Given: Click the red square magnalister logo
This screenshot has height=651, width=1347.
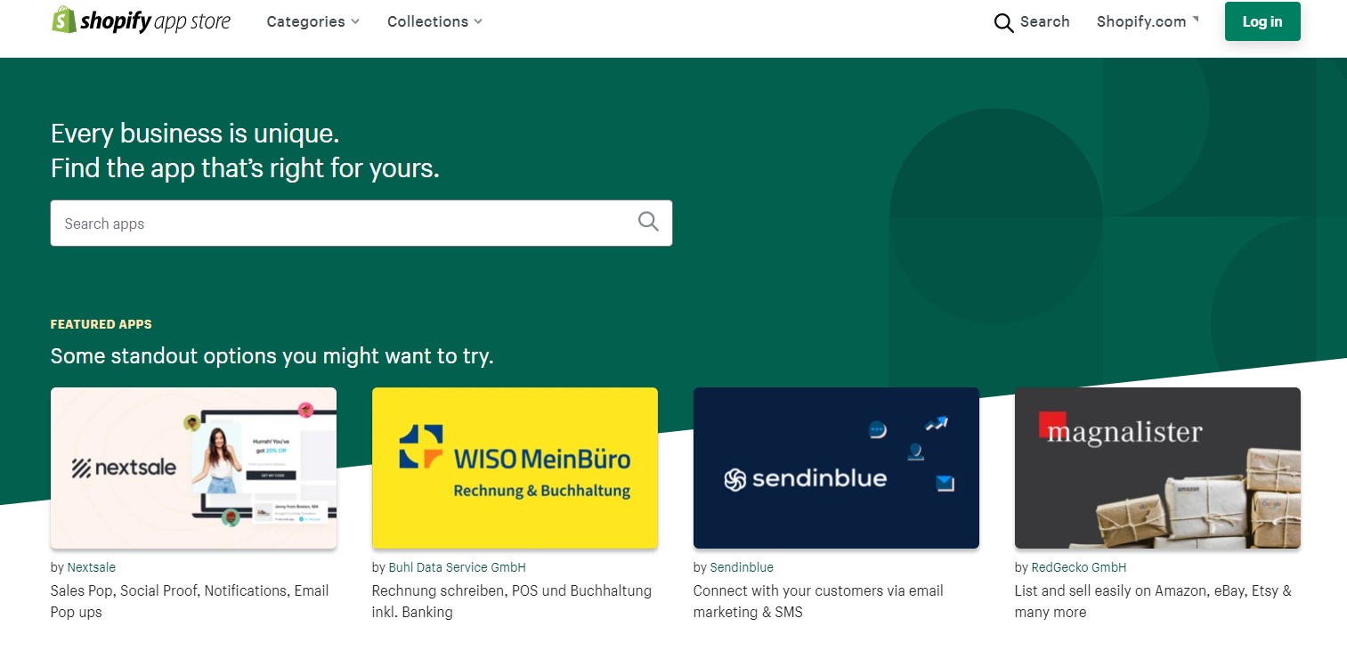Looking at the screenshot, I should [x=1052, y=424].
